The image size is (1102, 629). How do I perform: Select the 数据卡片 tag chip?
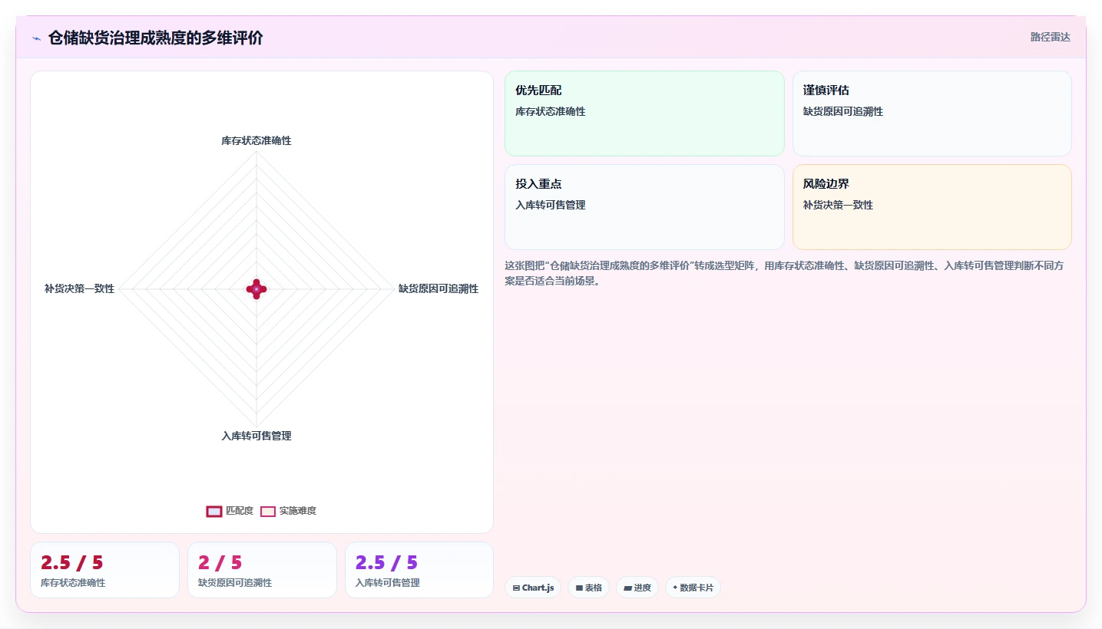point(693,588)
